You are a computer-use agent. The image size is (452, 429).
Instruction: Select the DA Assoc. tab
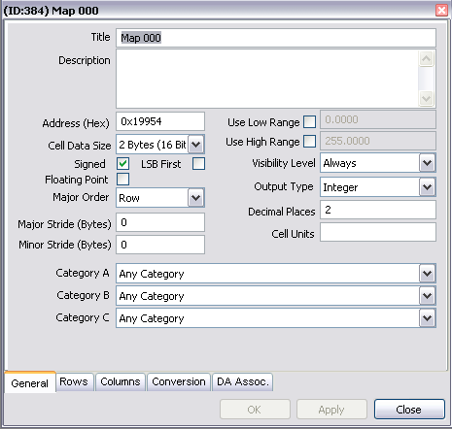(243, 381)
